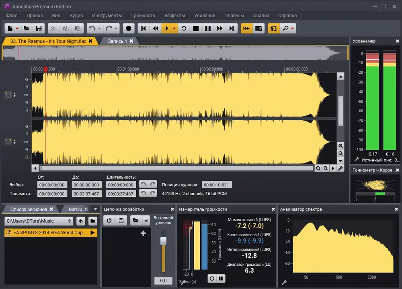The width and height of the screenshot is (402, 289).
Task: Open the Эффекты menu
Action: [x=174, y=16]
